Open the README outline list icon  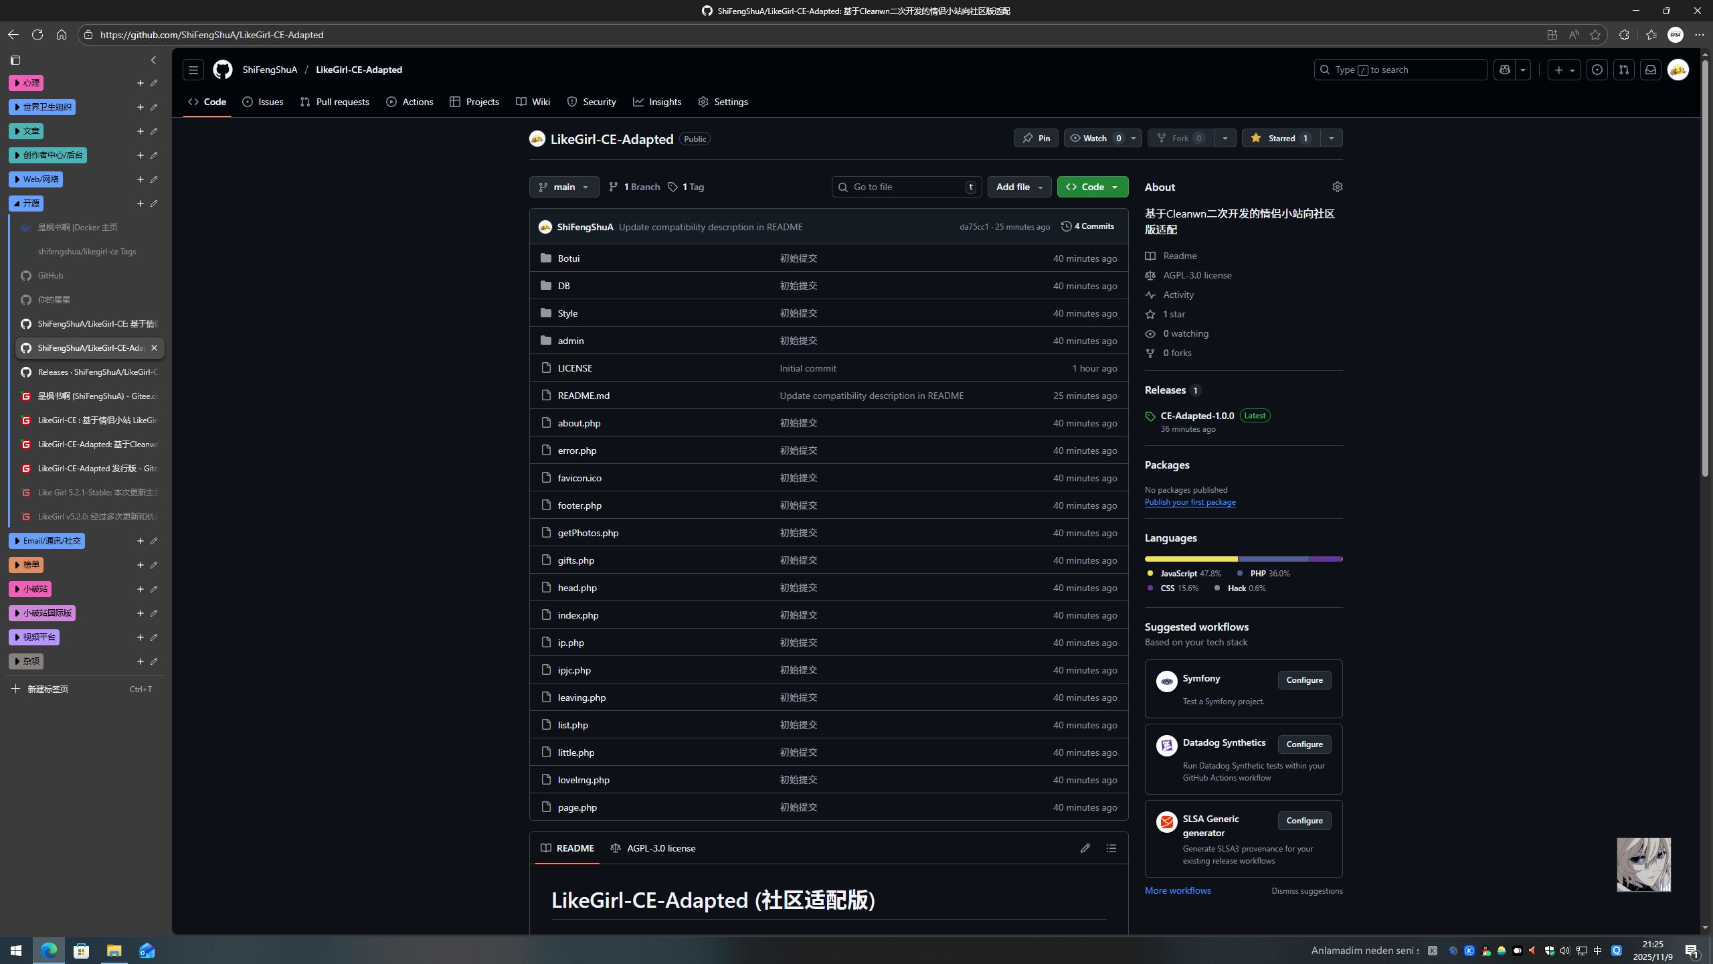pyautogui.click(x=1111, y=848)
